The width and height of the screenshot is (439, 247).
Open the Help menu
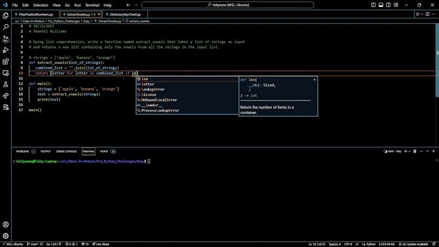pos(108,5)
